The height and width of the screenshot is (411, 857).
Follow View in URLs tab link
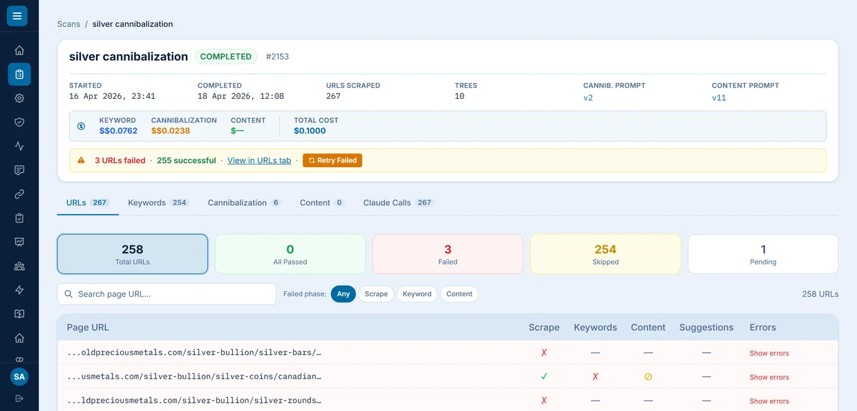pyautogui.click(x=259, y=160)
